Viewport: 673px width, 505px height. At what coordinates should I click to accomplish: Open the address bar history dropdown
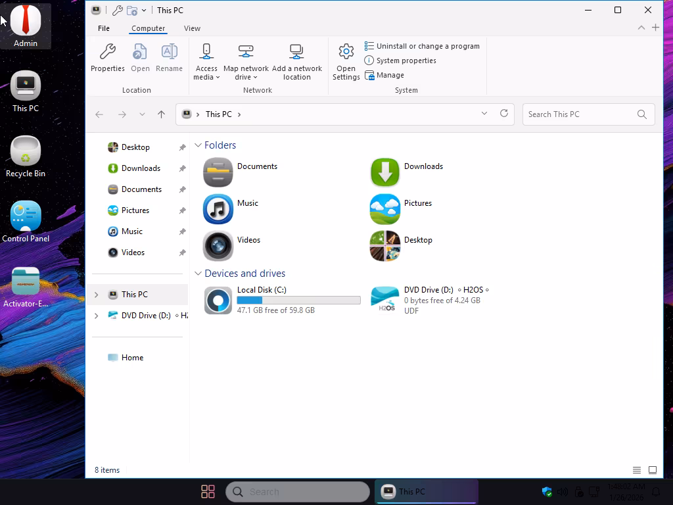(484, 114)
